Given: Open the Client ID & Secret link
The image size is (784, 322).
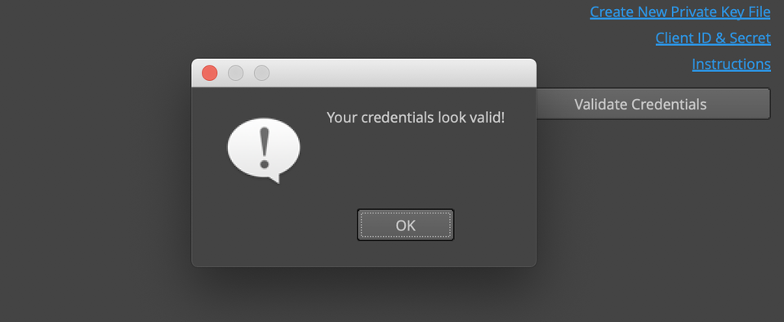Looking at the screenshot, I should 713,38.
